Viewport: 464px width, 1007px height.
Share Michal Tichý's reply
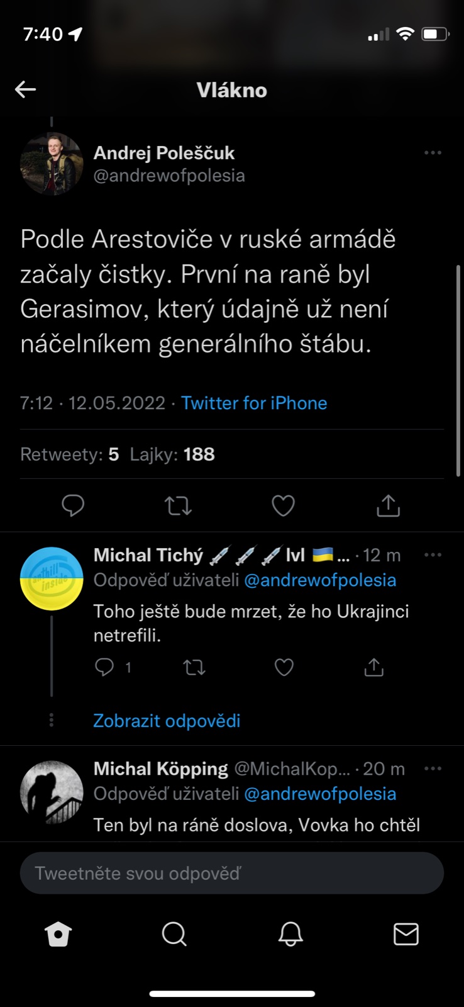[373, 667]
